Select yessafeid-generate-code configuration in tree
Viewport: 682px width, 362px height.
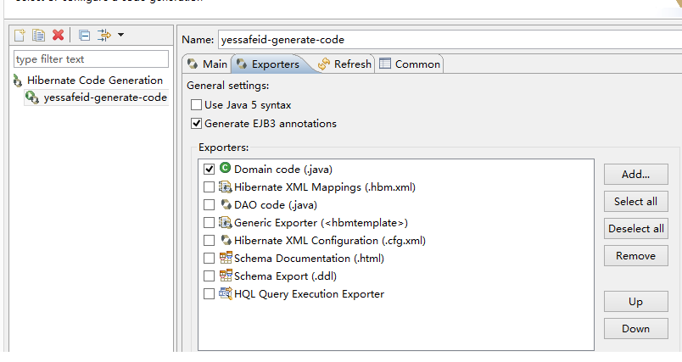pyautogui.click(x=105, y=97)
